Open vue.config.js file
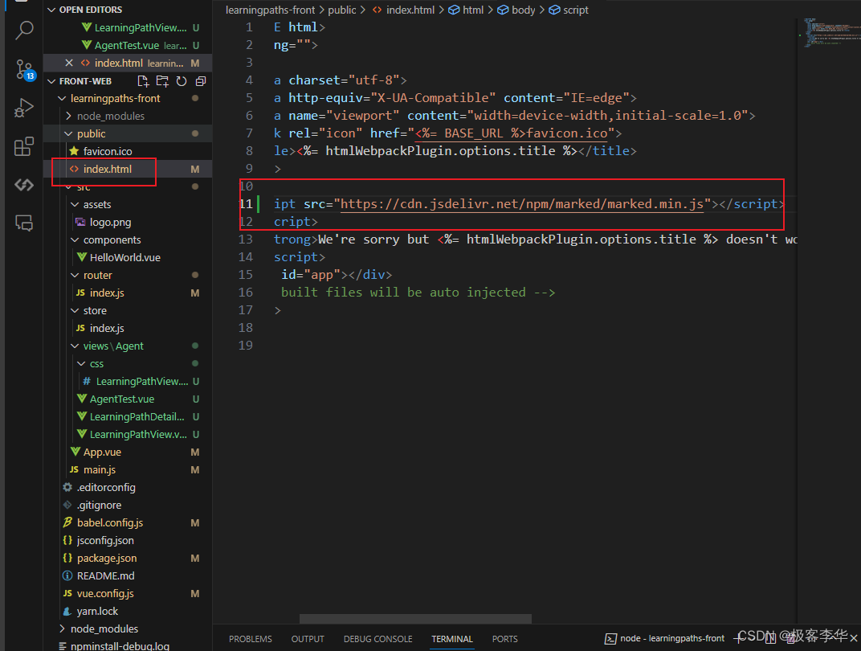861x651 pixels. click(x=105, y=593)
